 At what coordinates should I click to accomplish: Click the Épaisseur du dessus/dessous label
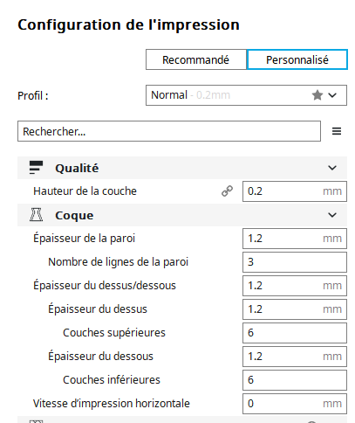105,286
